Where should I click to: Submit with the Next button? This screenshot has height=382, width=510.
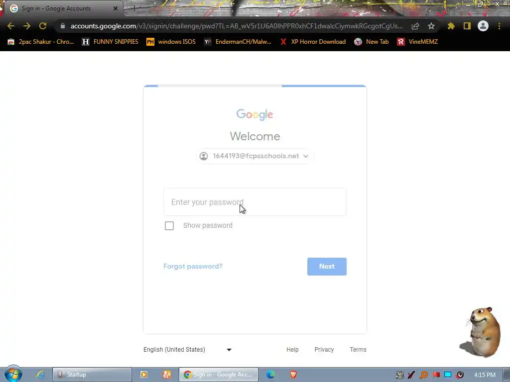click(x=327, y=267)
